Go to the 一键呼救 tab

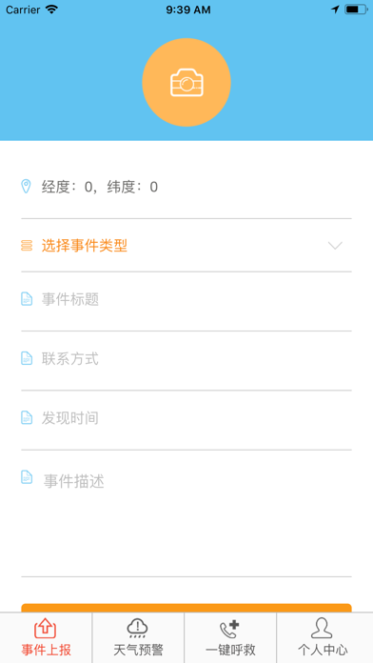tap(230, 637)
